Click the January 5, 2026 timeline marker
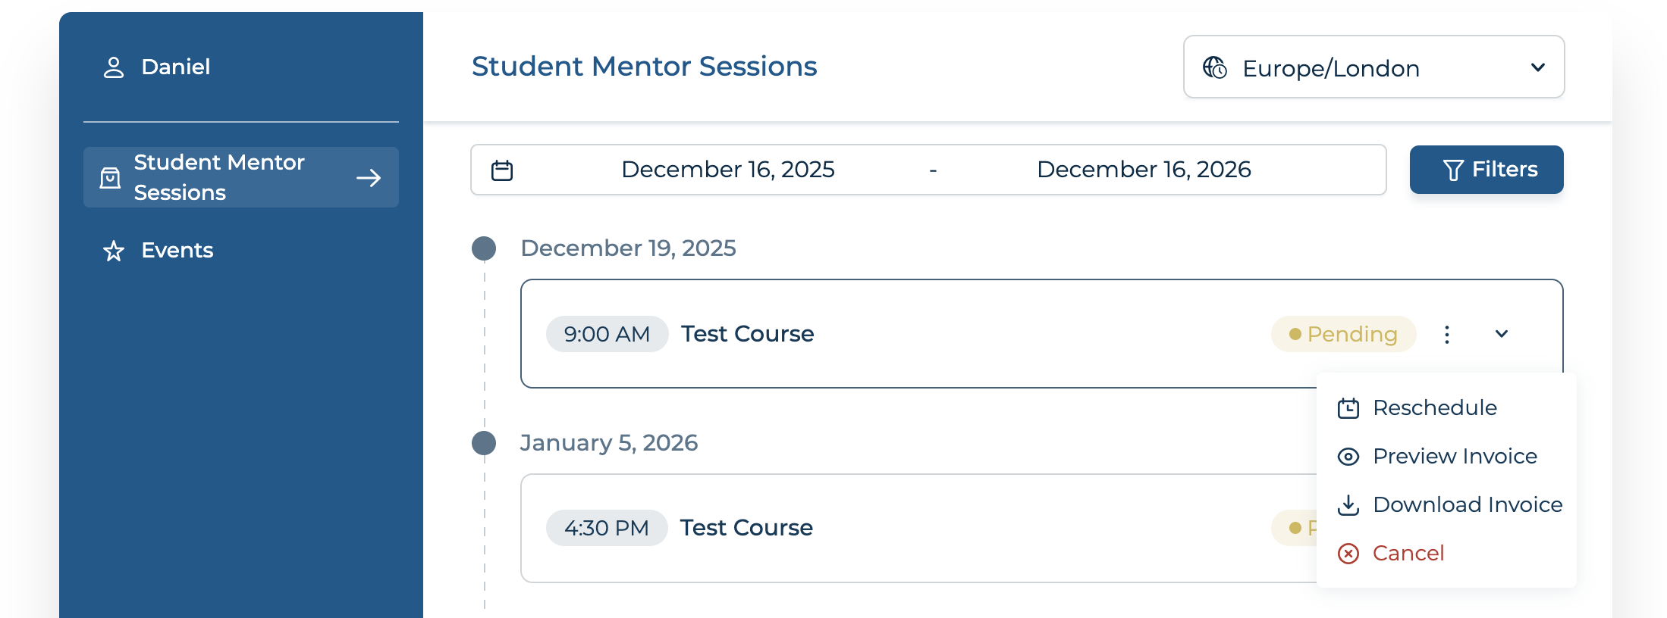Image resolution: width=1667 pixels, height=618 pixels. coord(484,443)
